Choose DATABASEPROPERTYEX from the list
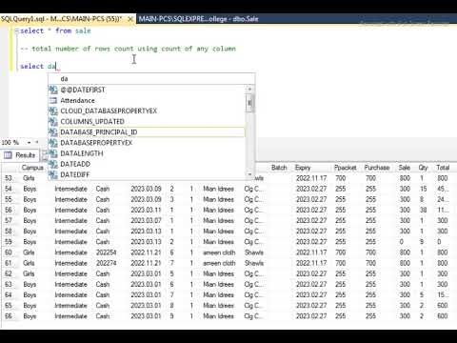This screenshot has height=343, width=457. (147, 143)
